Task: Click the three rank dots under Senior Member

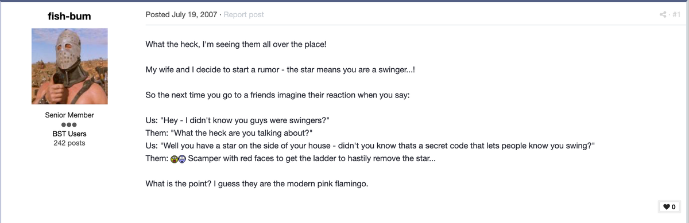Action: pos(69,124)
